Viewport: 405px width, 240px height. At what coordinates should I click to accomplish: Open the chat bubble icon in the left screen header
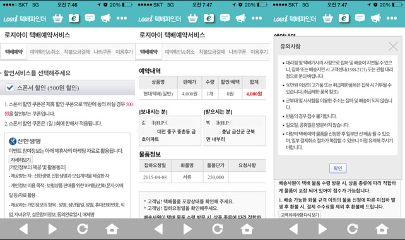coord(90,18)
